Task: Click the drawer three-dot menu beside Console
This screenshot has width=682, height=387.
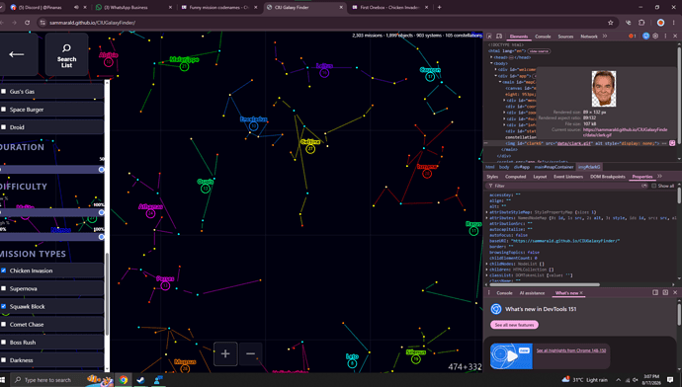Action: [489, 293]
